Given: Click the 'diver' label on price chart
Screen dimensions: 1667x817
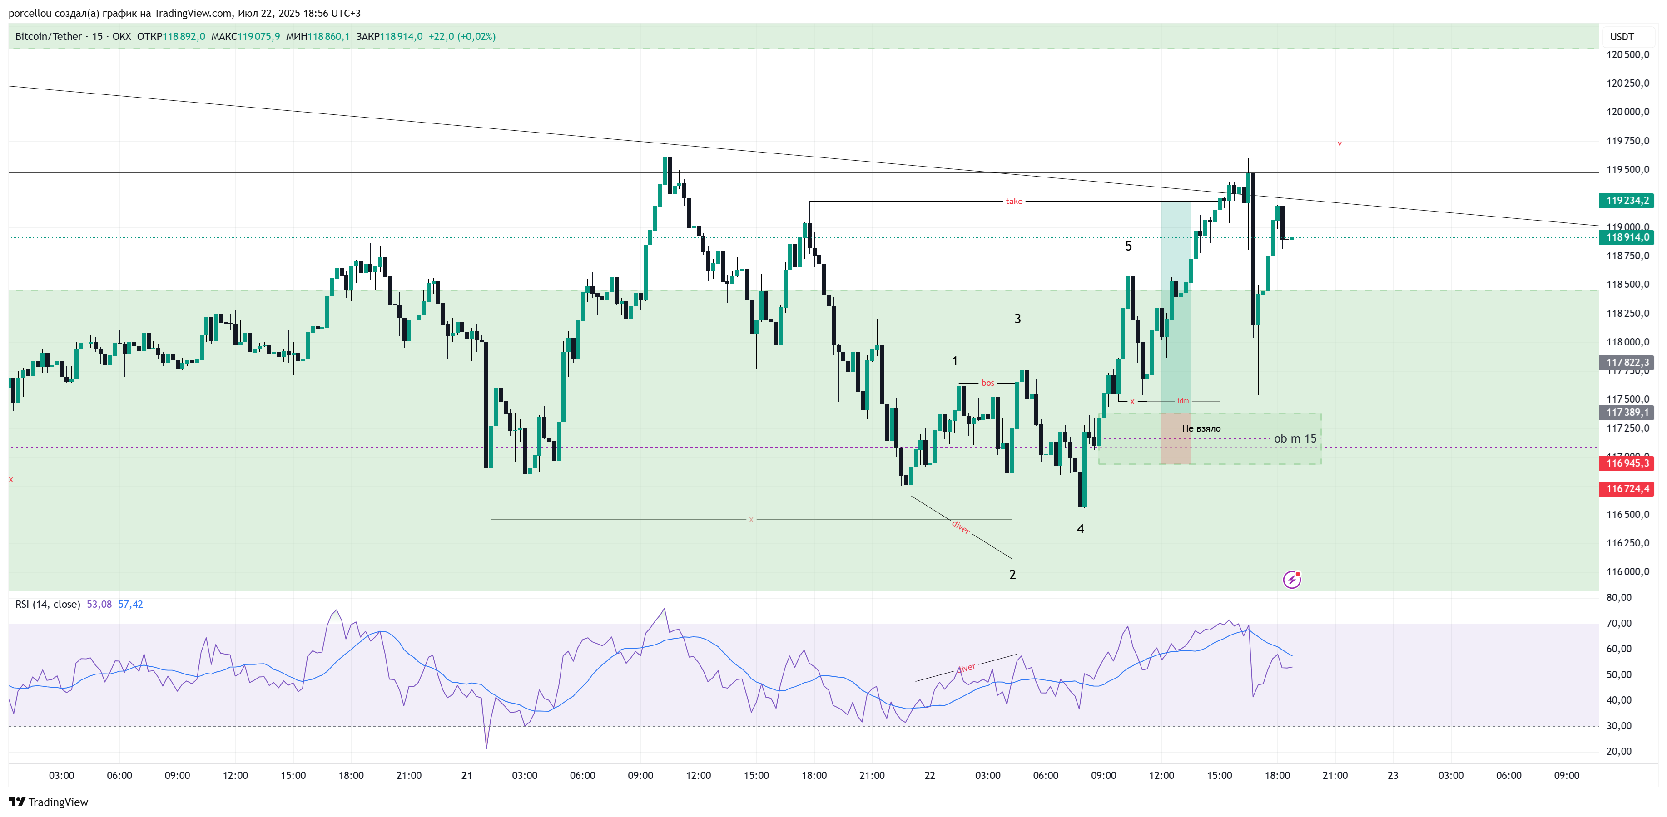Looking at the screenshot, I should [961, 527].
